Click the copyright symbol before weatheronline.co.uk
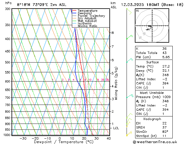Screen dimensions: 186x144 point(135,142)
